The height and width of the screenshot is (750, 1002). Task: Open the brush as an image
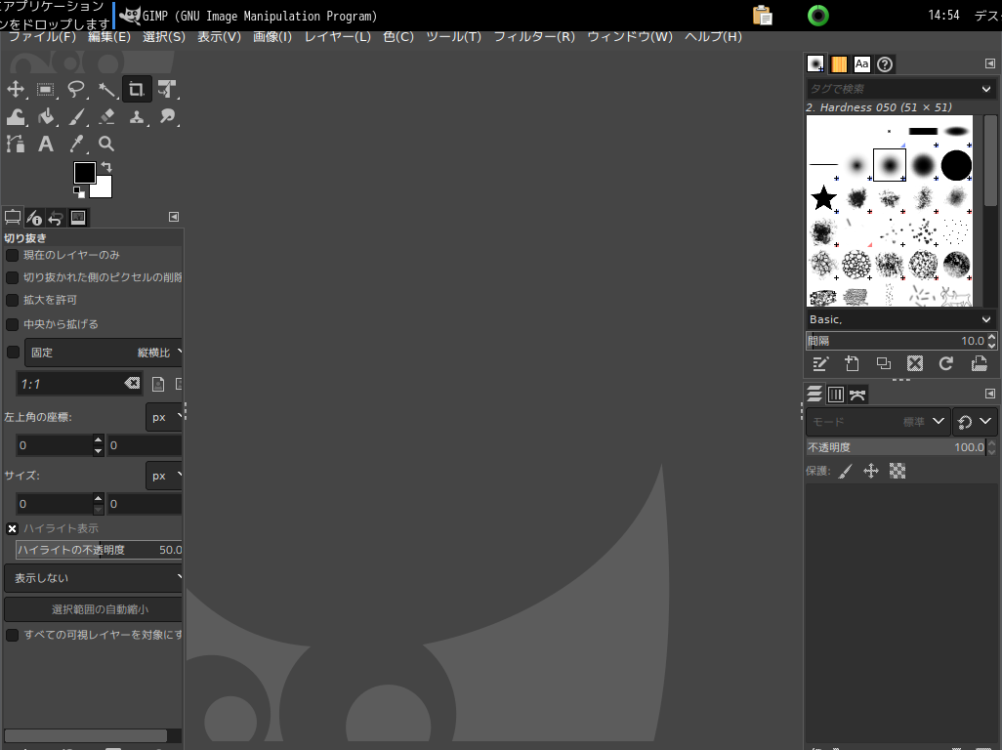(979, 364)
